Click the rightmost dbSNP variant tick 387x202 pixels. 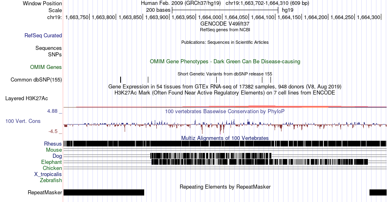[270, 80]
